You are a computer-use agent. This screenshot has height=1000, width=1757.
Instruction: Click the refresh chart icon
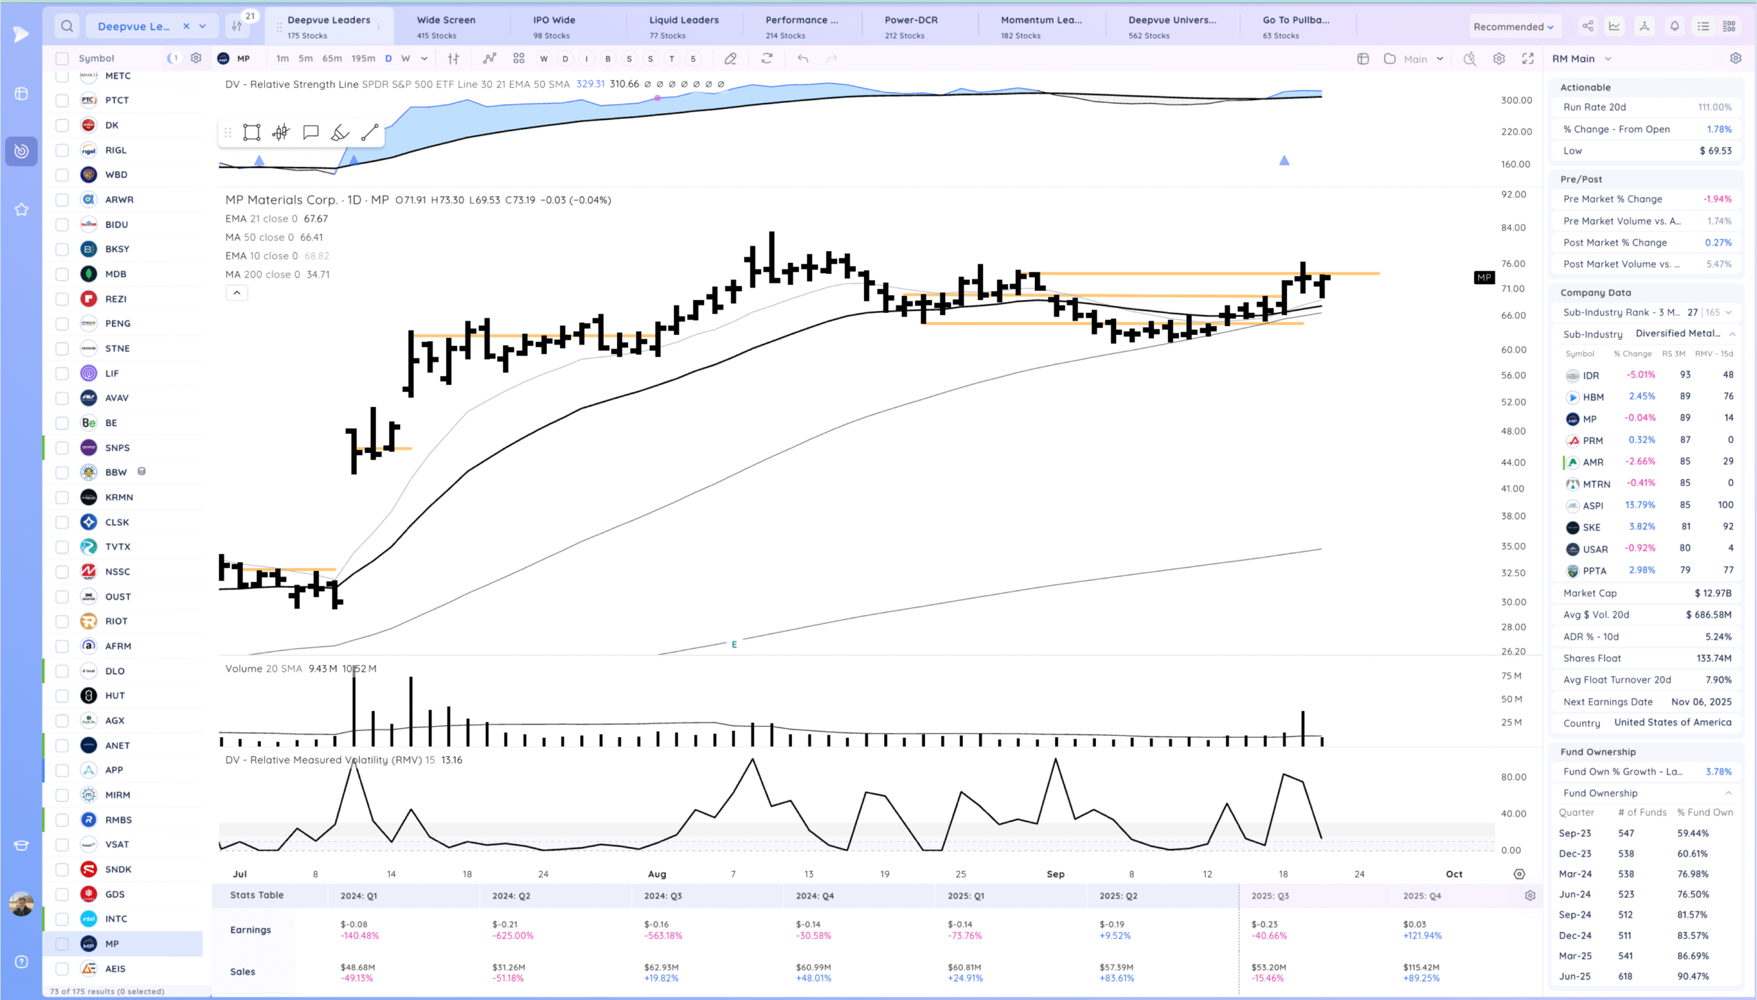(x=767, y=59)
